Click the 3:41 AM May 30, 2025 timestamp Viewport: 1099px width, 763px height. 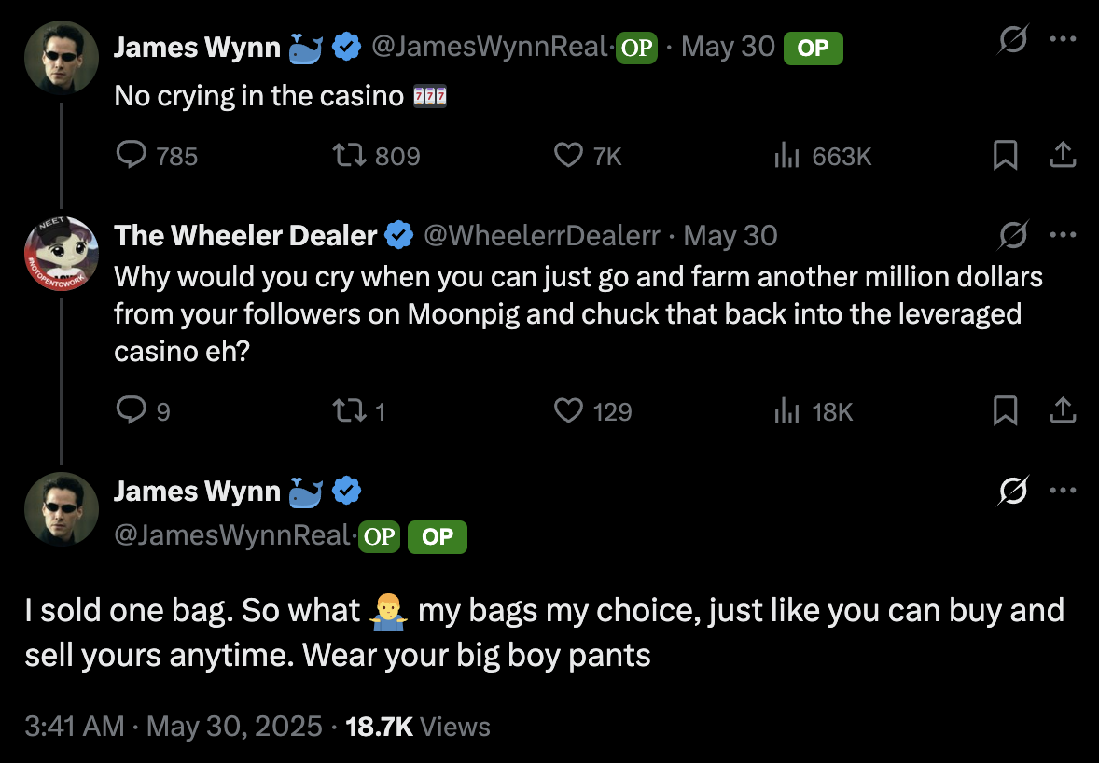click(x=174, y=727)
